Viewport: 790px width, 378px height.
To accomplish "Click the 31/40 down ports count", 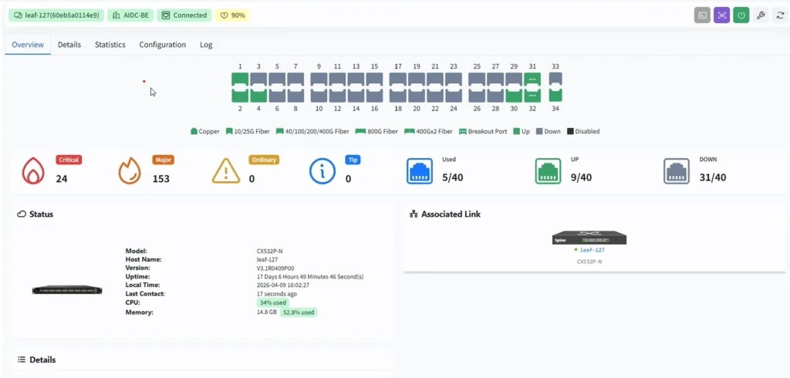I will coord(713,177).
